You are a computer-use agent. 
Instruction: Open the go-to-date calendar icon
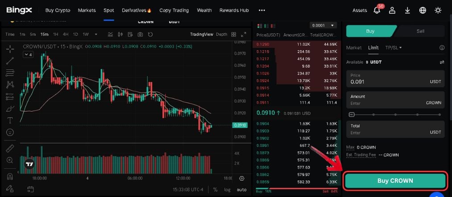pyautogui.click(x=30, y=189)
